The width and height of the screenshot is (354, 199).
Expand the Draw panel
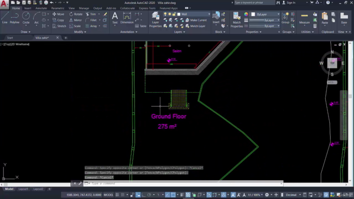[x=25, y=32]
